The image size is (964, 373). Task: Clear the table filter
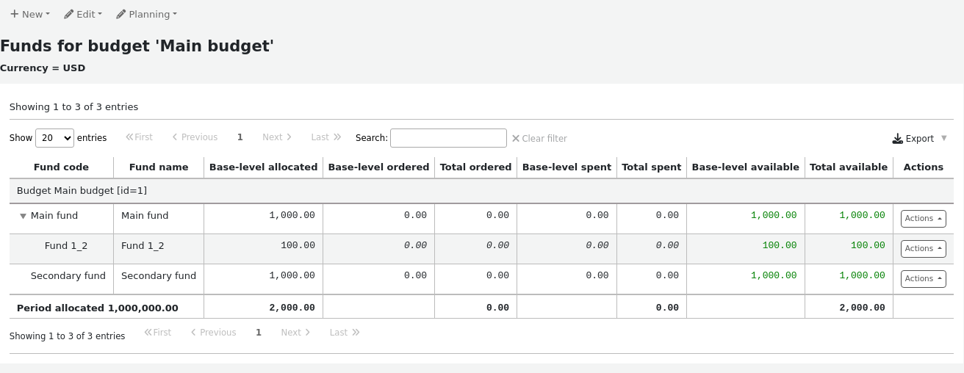point(539,138)
